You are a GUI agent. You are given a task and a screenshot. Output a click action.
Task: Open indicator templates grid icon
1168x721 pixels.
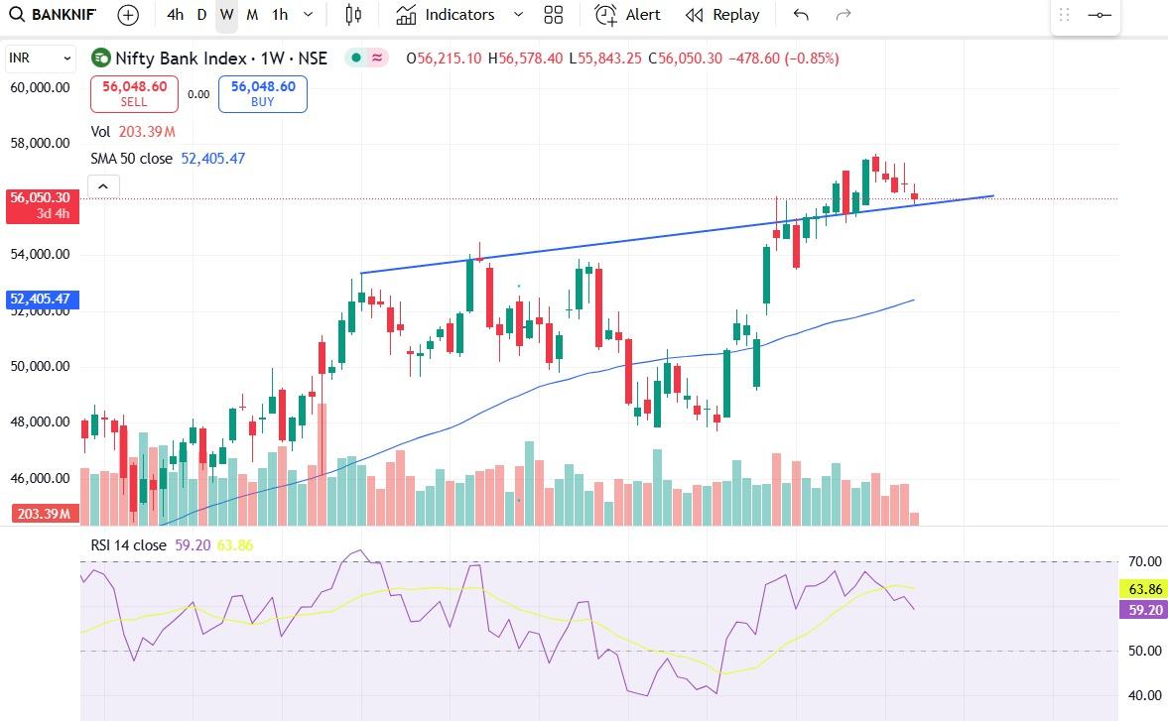(x=554, y=15)
